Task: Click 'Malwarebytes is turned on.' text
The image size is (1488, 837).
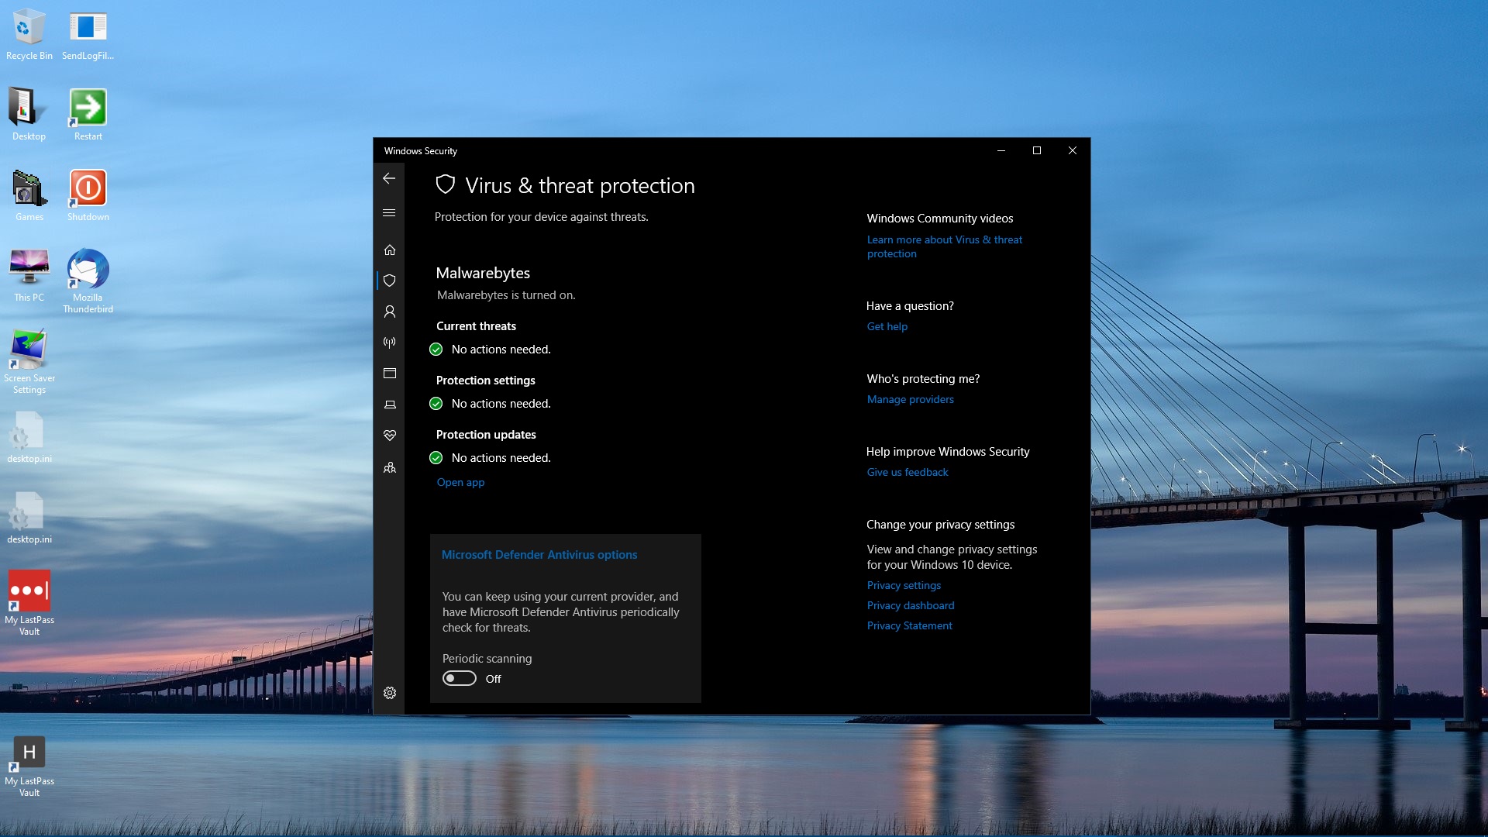Action: coord(506,295)
